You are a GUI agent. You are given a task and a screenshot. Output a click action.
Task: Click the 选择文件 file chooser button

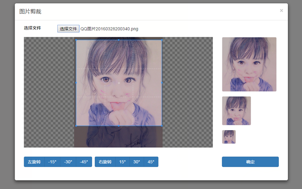coord(68,29)
